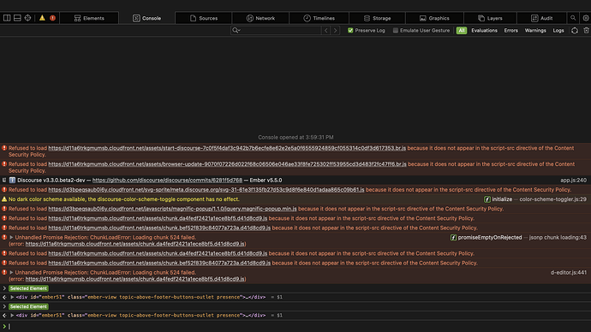Enable Emulate User Gesture checkbox
This screenshot has width=591, height=332.
pyautogui.click(x=396, y=31)
